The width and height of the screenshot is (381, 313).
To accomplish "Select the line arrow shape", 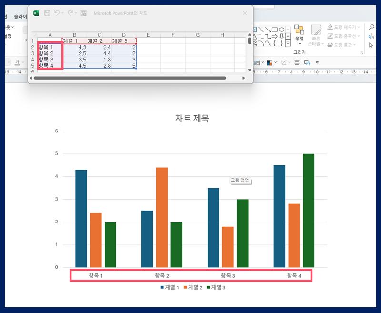I will pyautogui.click(x=268, y=30).
